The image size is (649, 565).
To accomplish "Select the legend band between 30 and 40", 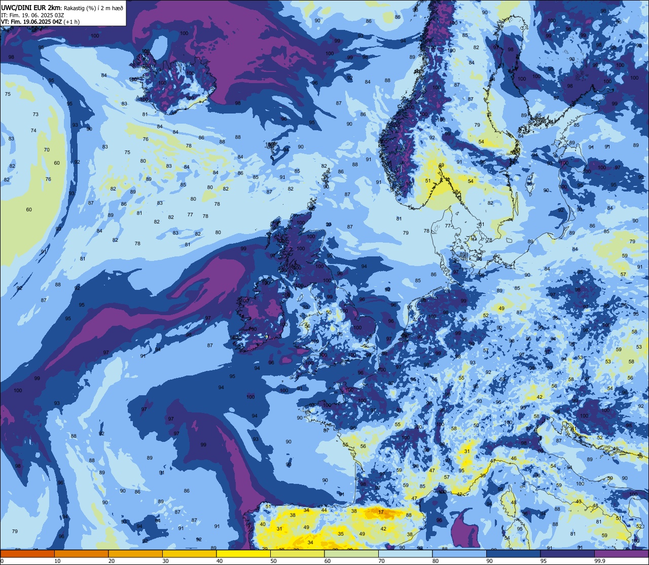I will click(x=189, y=553).
